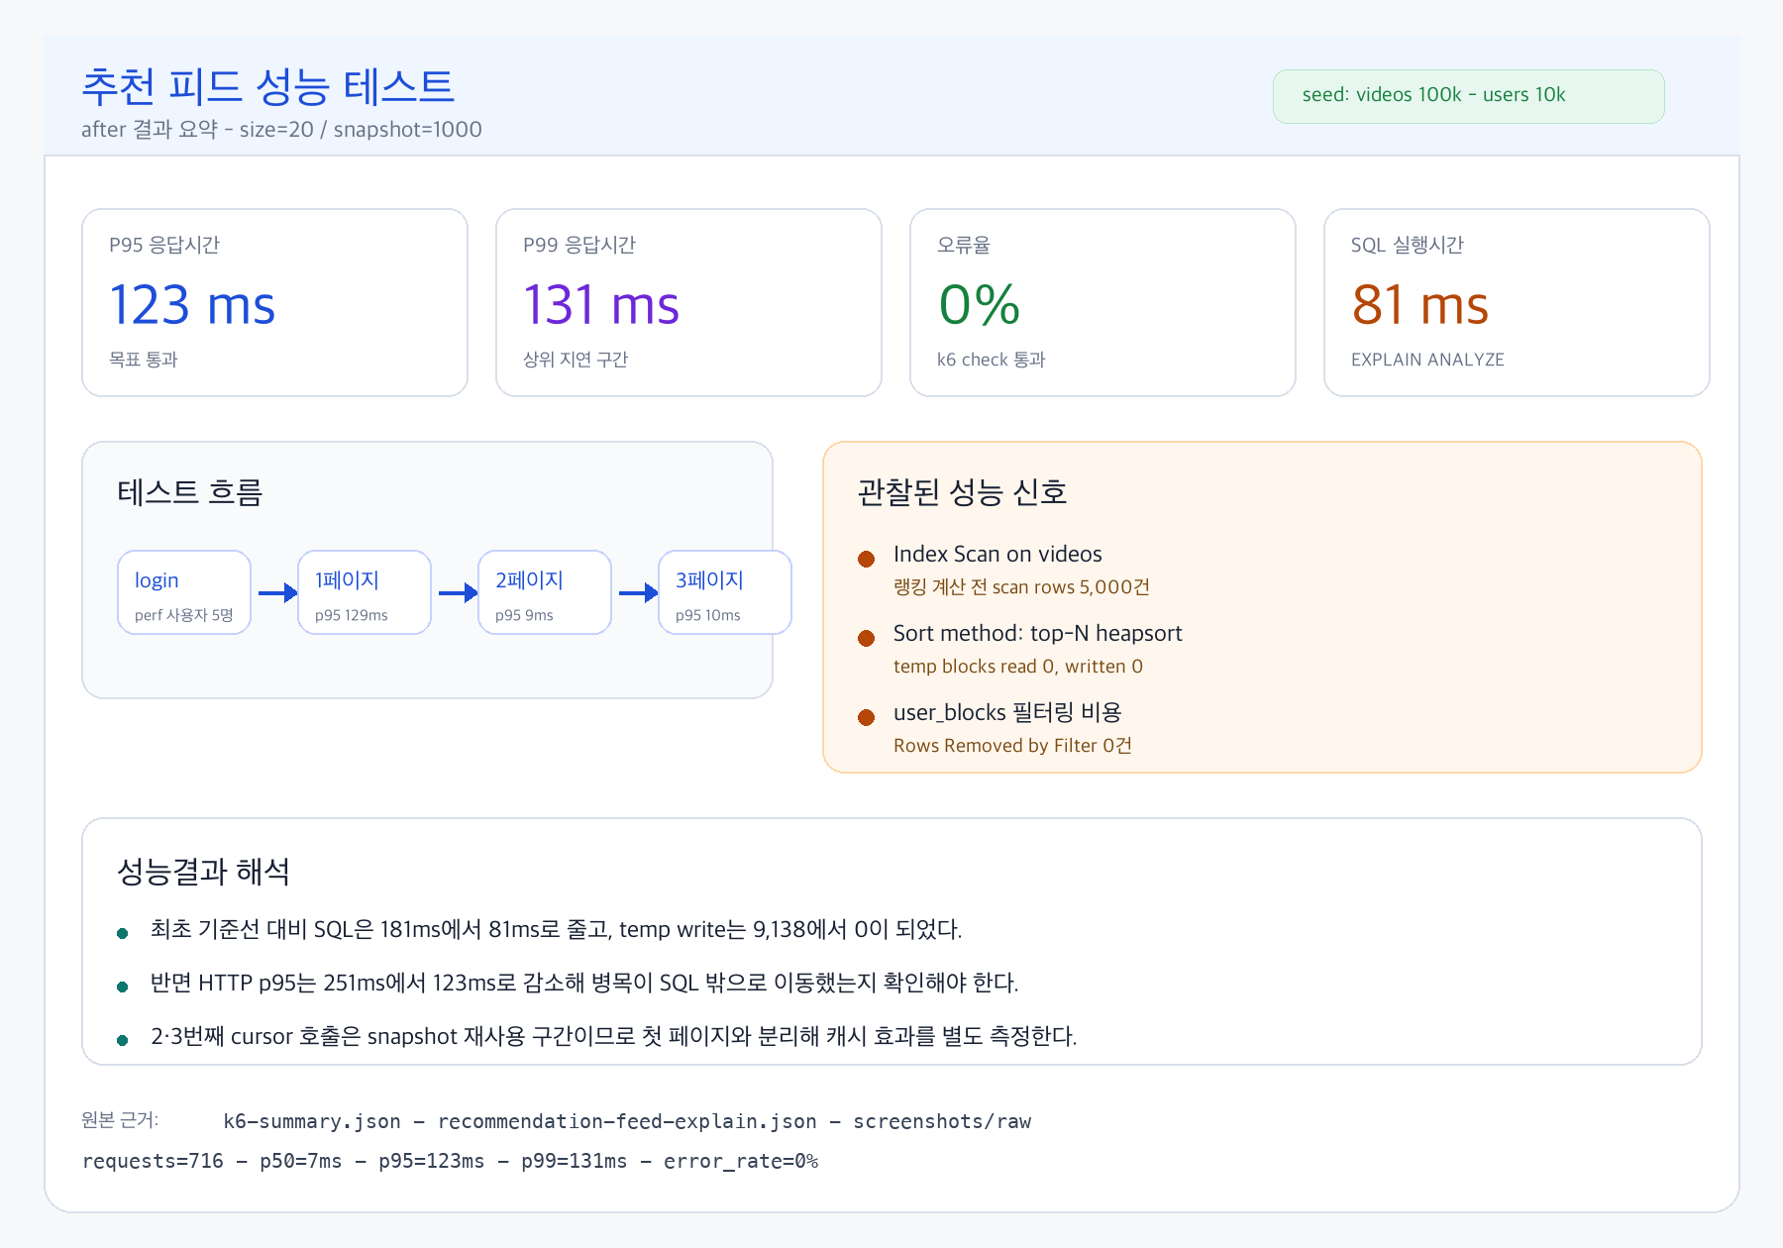Screen dimensions: 1783x1248
Task: Open the screenshots/raw reference
Action: coord(942,1121)
